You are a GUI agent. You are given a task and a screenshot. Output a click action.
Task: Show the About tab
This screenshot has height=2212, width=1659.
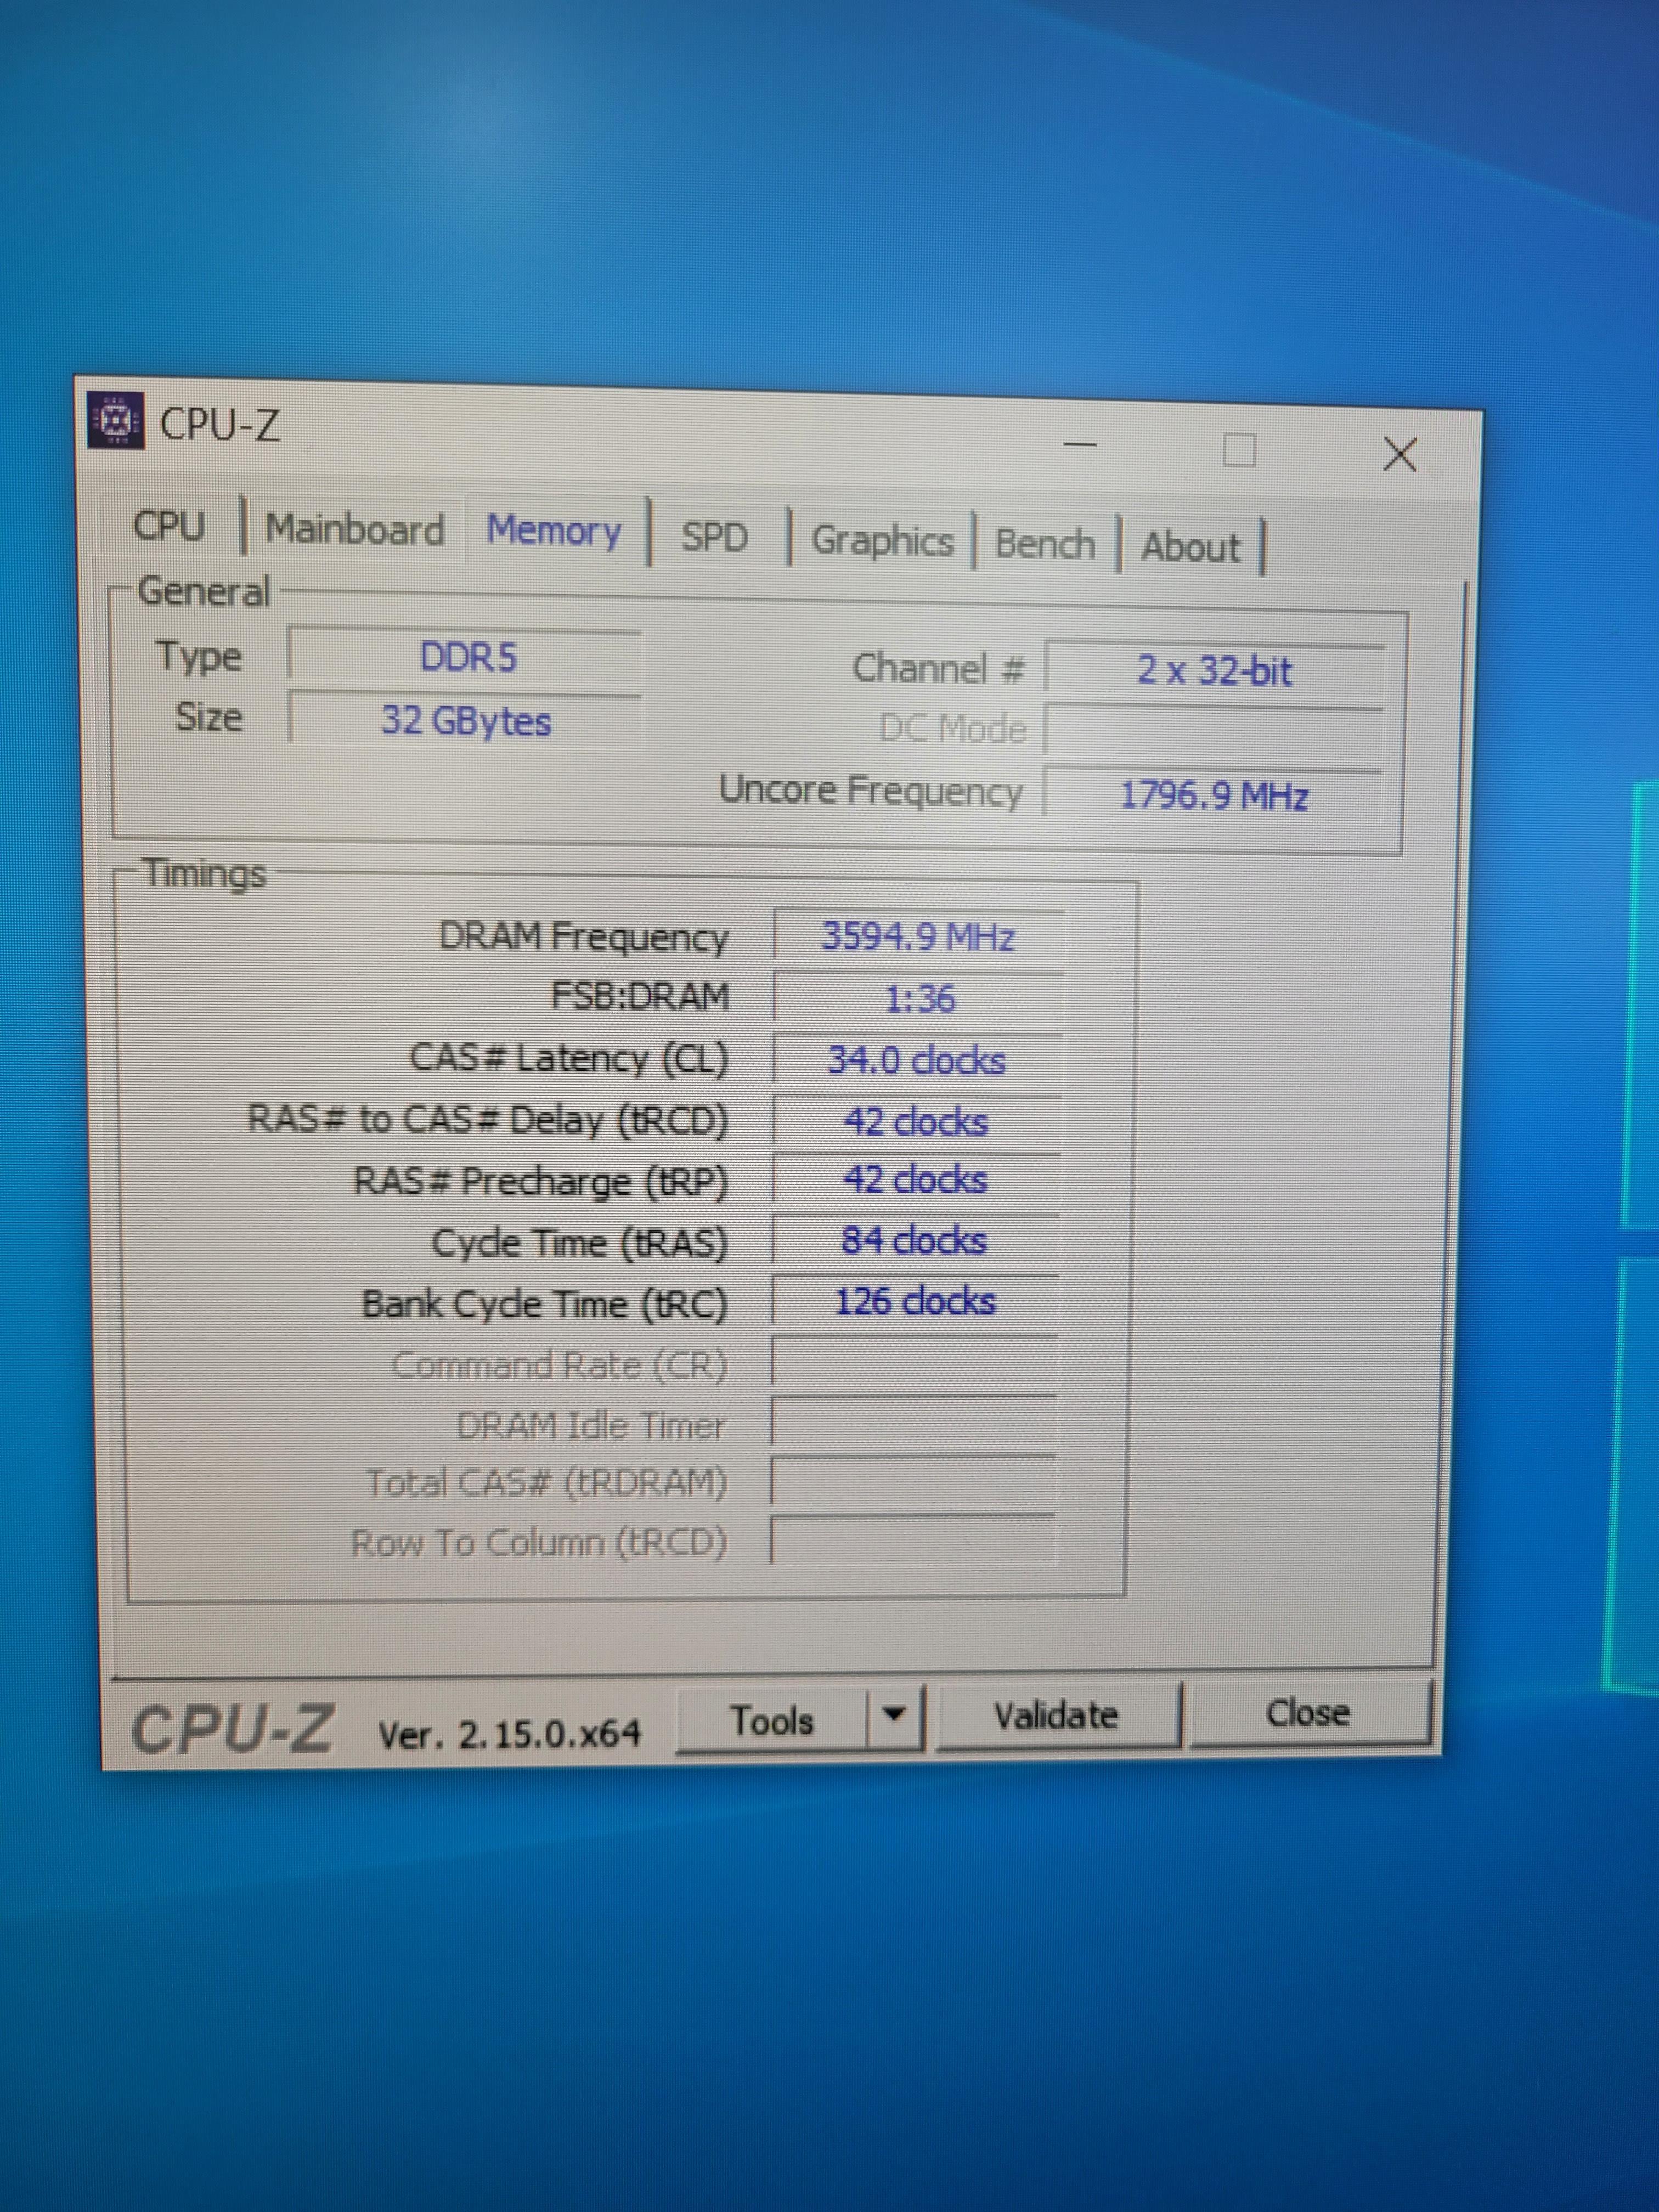pos(1190,548)
